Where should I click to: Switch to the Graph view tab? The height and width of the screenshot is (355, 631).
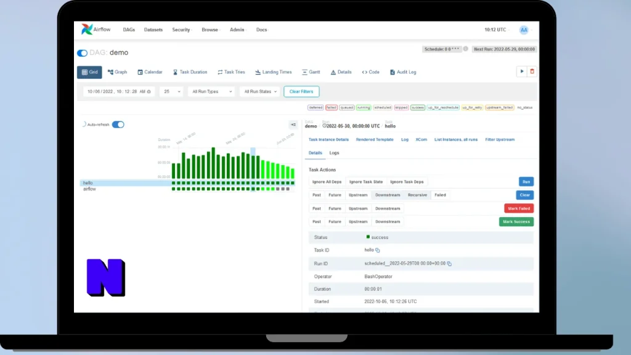pyautogui.click(x=118, y=72)
